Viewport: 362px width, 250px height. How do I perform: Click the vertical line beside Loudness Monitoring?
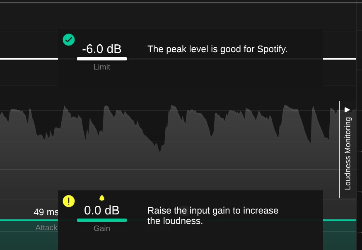pos(339,149)
